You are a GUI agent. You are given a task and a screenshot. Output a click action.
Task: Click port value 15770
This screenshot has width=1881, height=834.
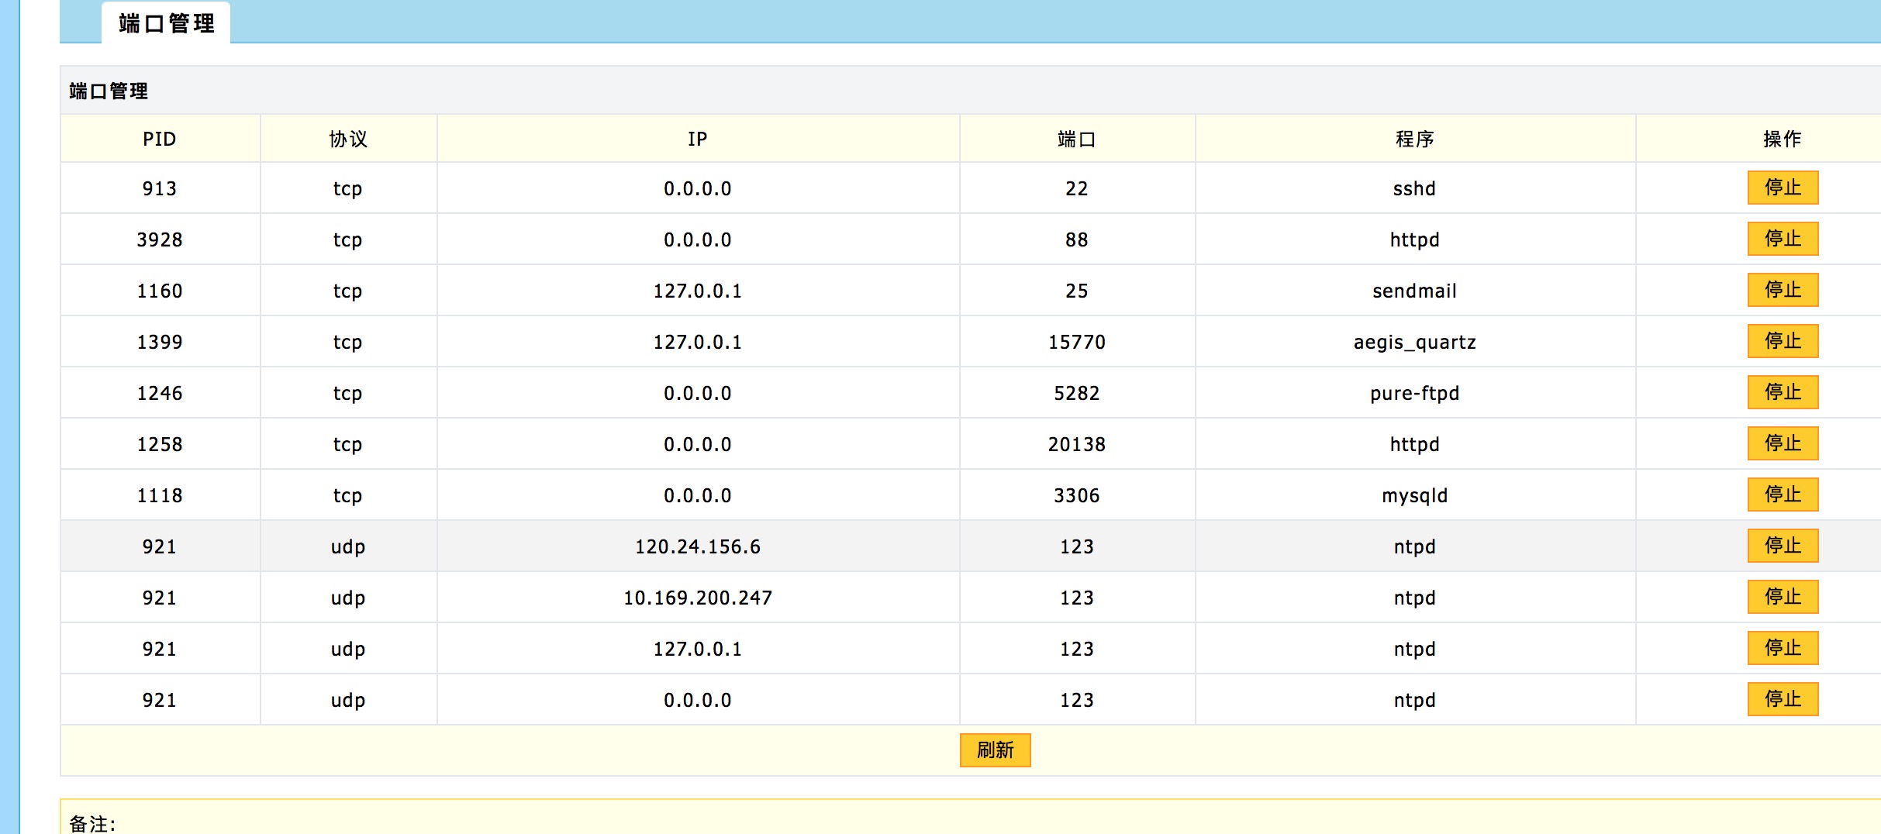[x=1077, y=342]
